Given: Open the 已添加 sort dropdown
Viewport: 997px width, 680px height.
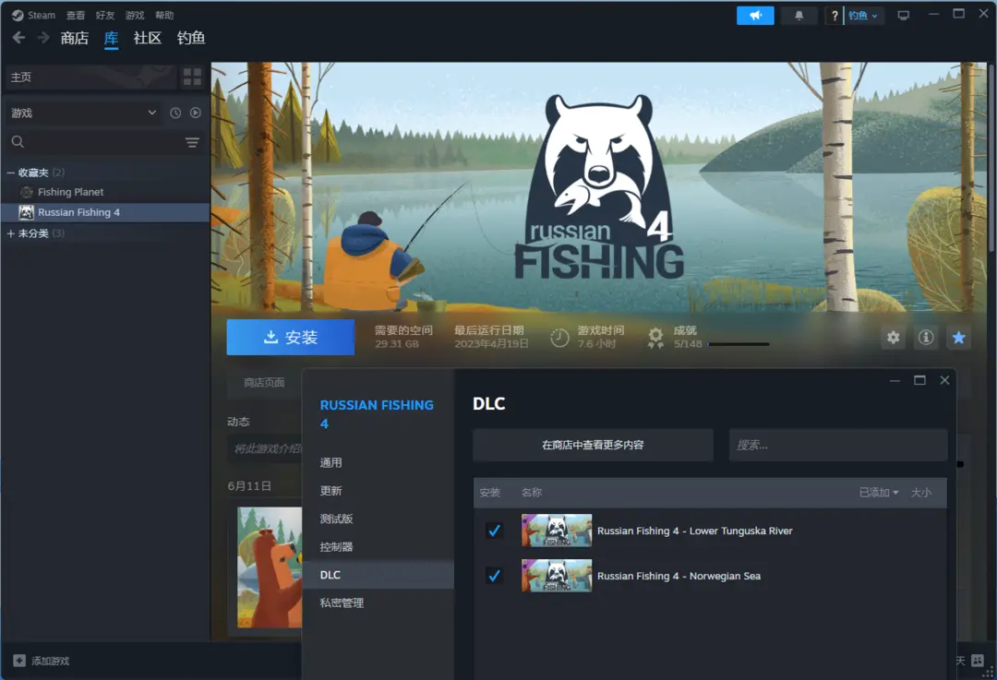Looking at the screenshot, I should [x=879, y=493].
